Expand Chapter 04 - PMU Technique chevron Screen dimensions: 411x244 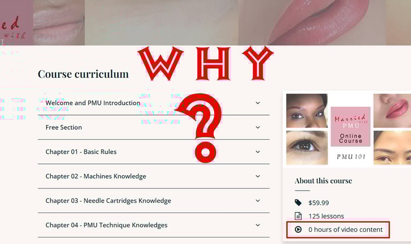pos(258,225)
